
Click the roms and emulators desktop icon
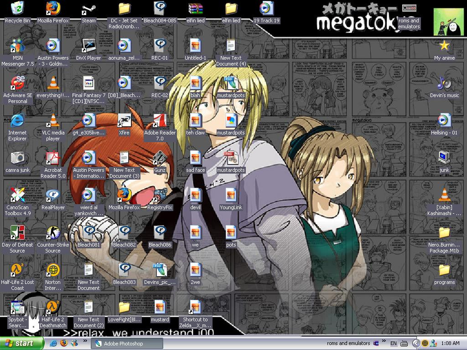tap(409, 8)
